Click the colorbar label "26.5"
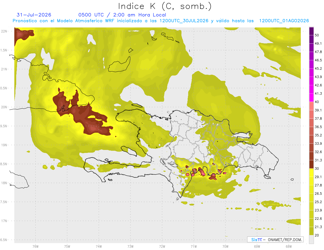This screenshot has width=324, height=250. 318,193
